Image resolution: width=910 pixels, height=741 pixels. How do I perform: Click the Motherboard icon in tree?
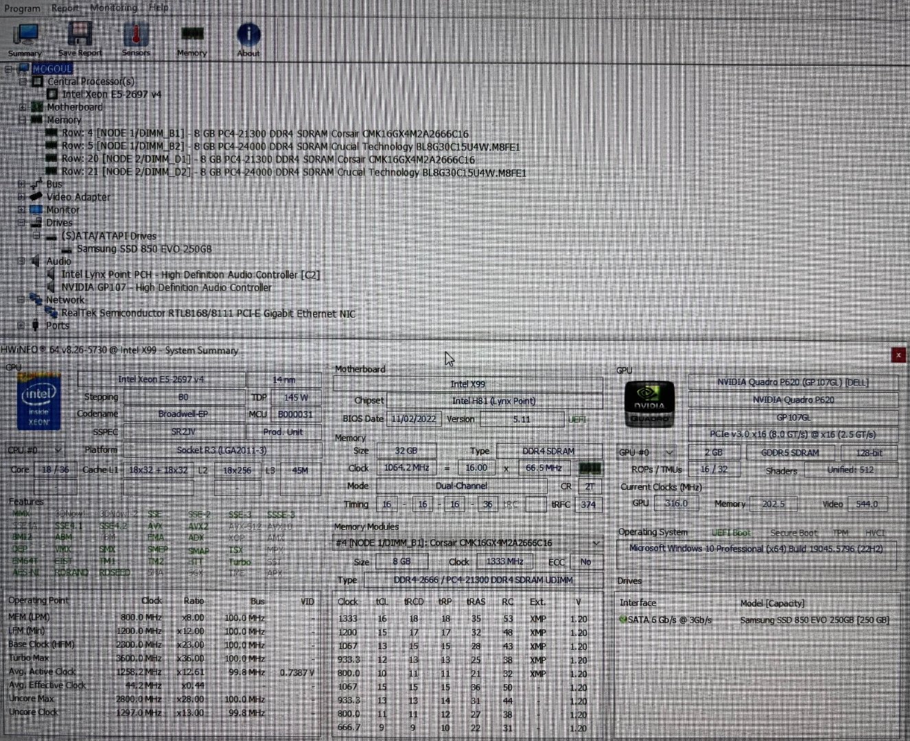pos(36,107)
